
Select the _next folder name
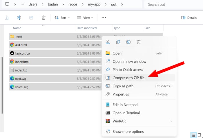pos(19,37)
